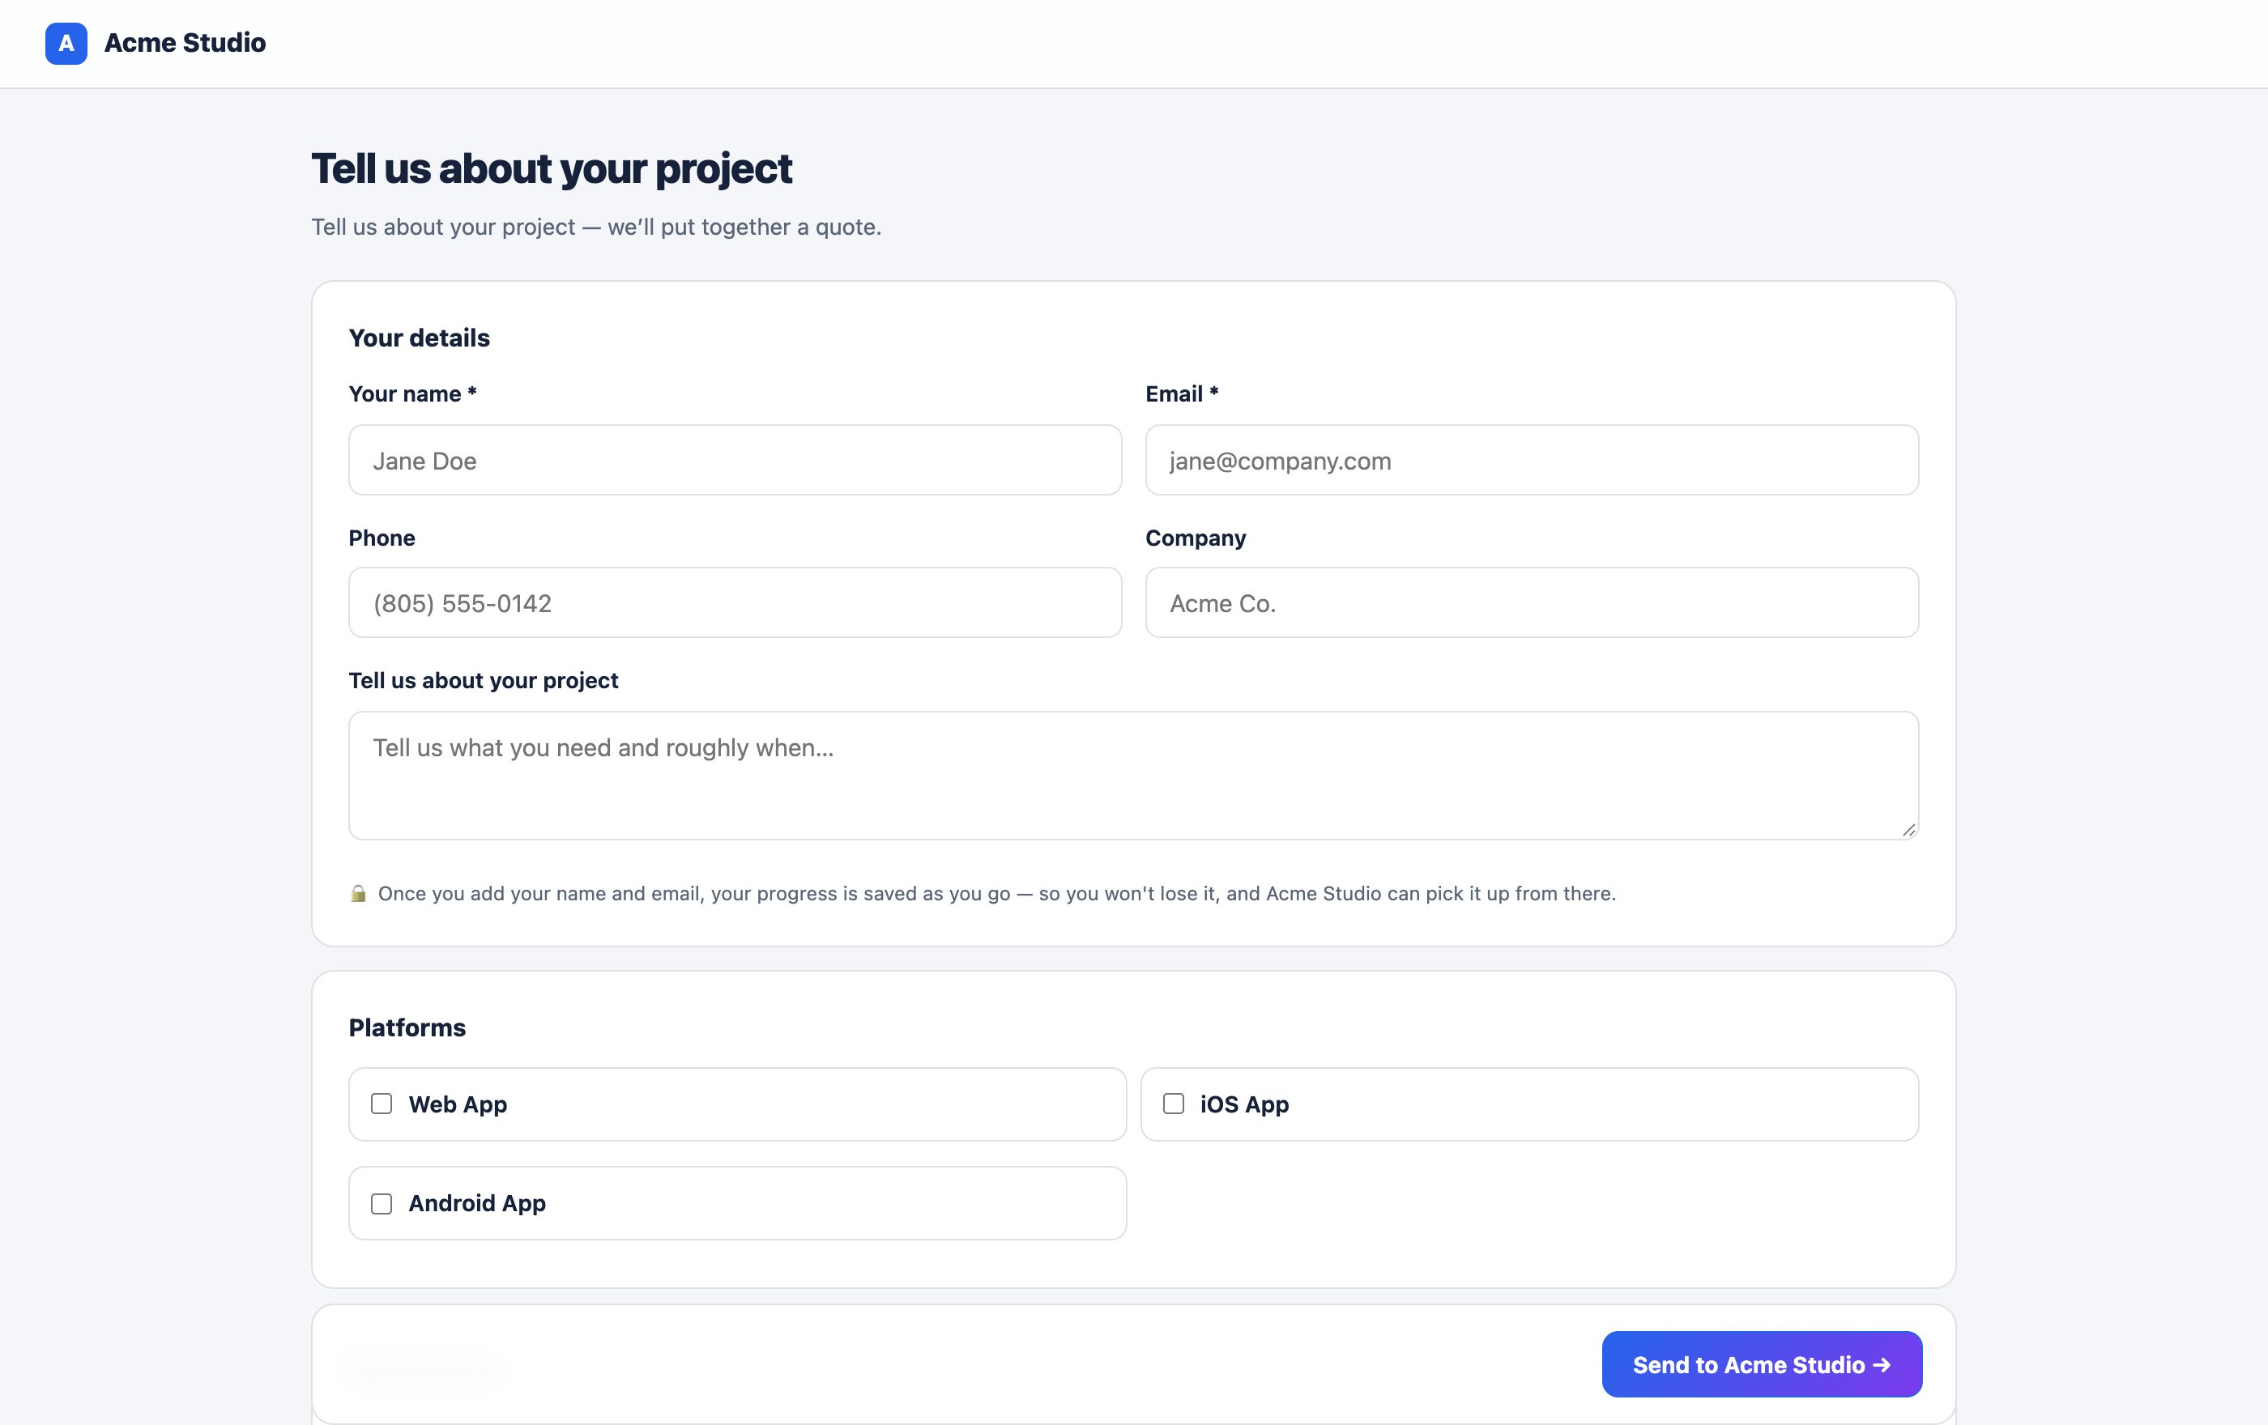Image resolution: width=2268 pixels, height=1425 pixels.
Task: Select the 'Your name *' field label
Action: [x=412, y=394]
